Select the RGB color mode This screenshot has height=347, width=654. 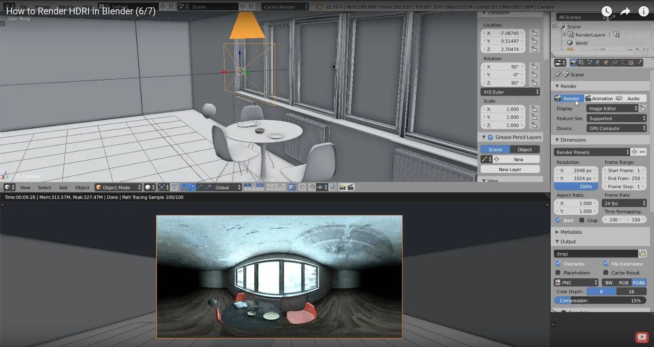pos(624,282)
